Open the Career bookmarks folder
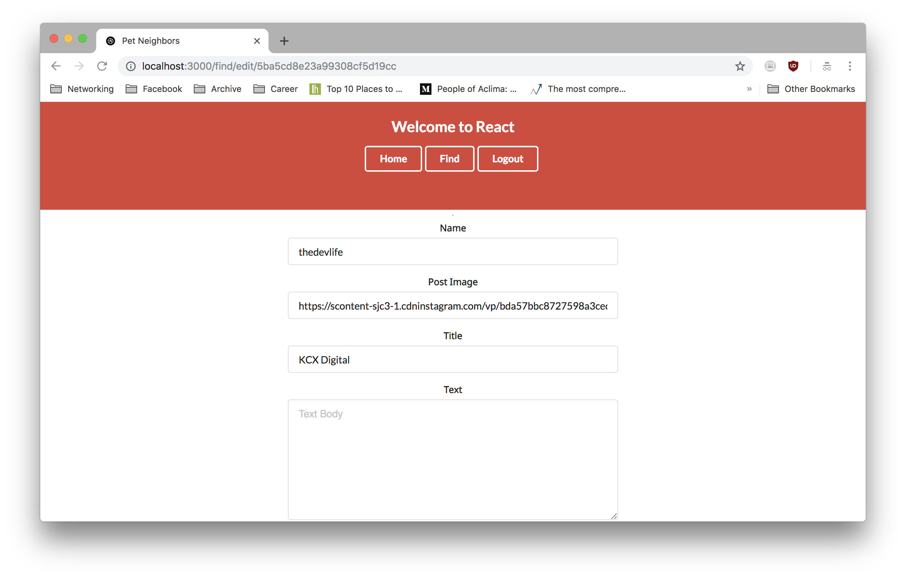906x579 pixels. point(276,89)
